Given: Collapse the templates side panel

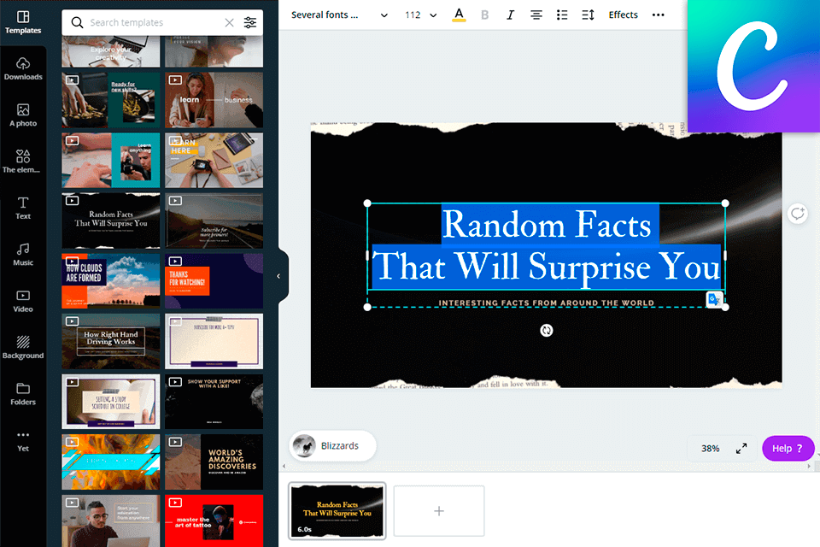Looking at the screenshot, I should pyautogui.click(x=278, y=276).
